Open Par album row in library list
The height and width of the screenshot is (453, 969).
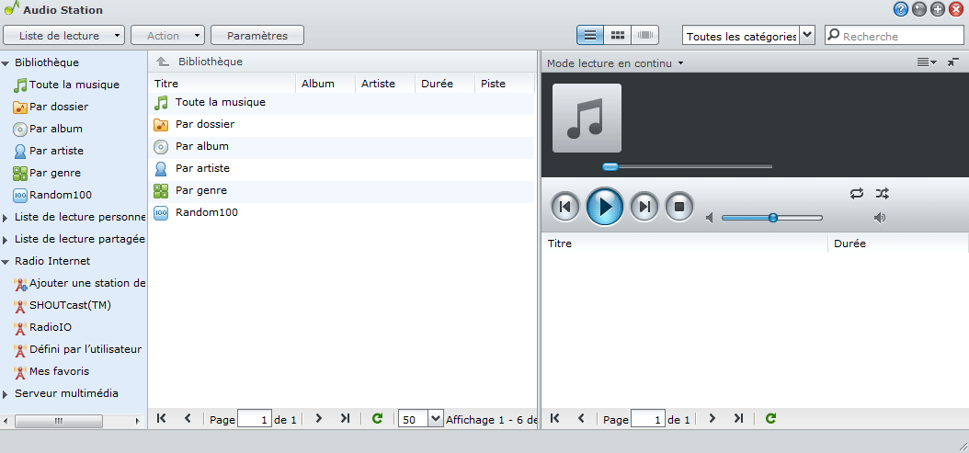click(341, 146)
